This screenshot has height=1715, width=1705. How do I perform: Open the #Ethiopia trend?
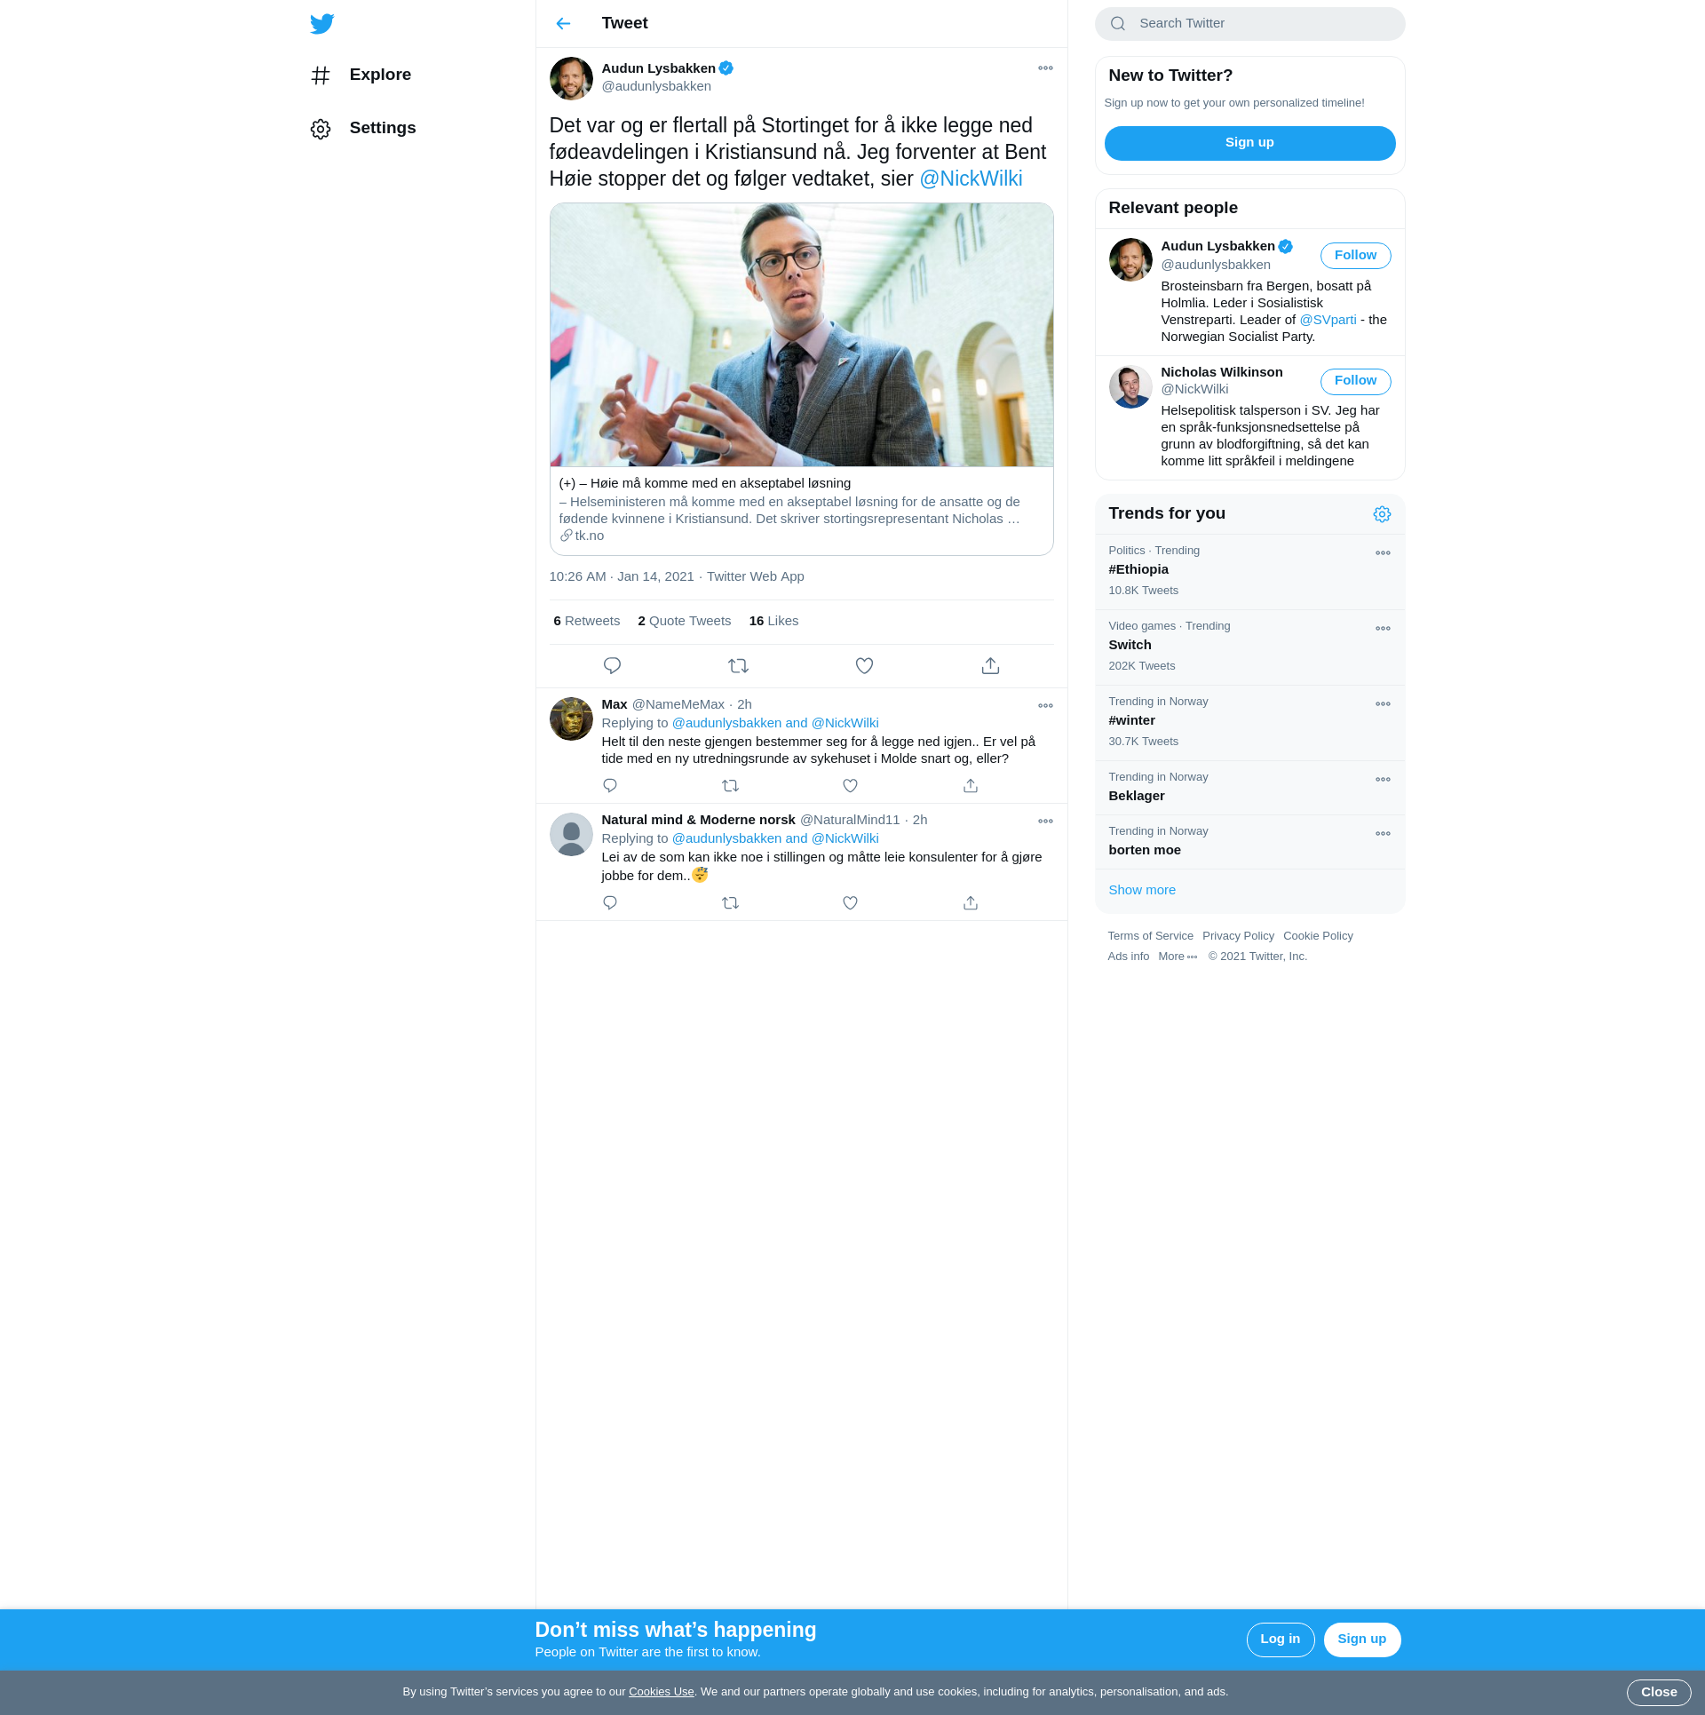coord(1249,571)
